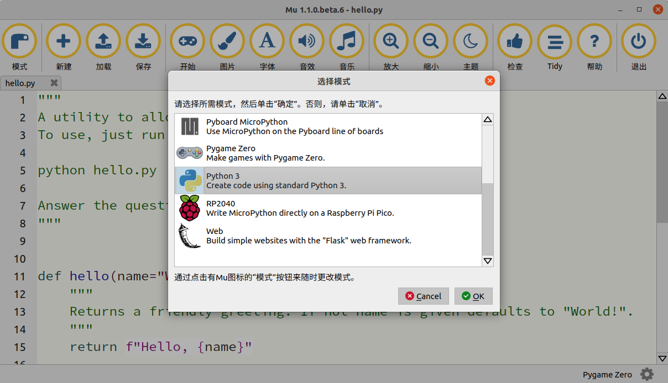Click mode list scrollbar down arrow
This screenshot has height=383, width=668.
[x=488, y=261]
